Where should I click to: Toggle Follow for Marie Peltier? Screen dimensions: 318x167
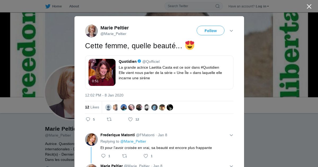(210, 31)
